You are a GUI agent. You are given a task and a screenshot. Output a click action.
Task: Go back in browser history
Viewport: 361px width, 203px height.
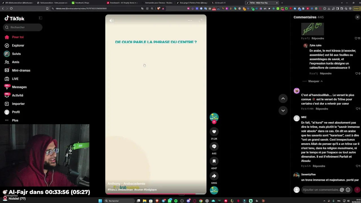point(3,8)
